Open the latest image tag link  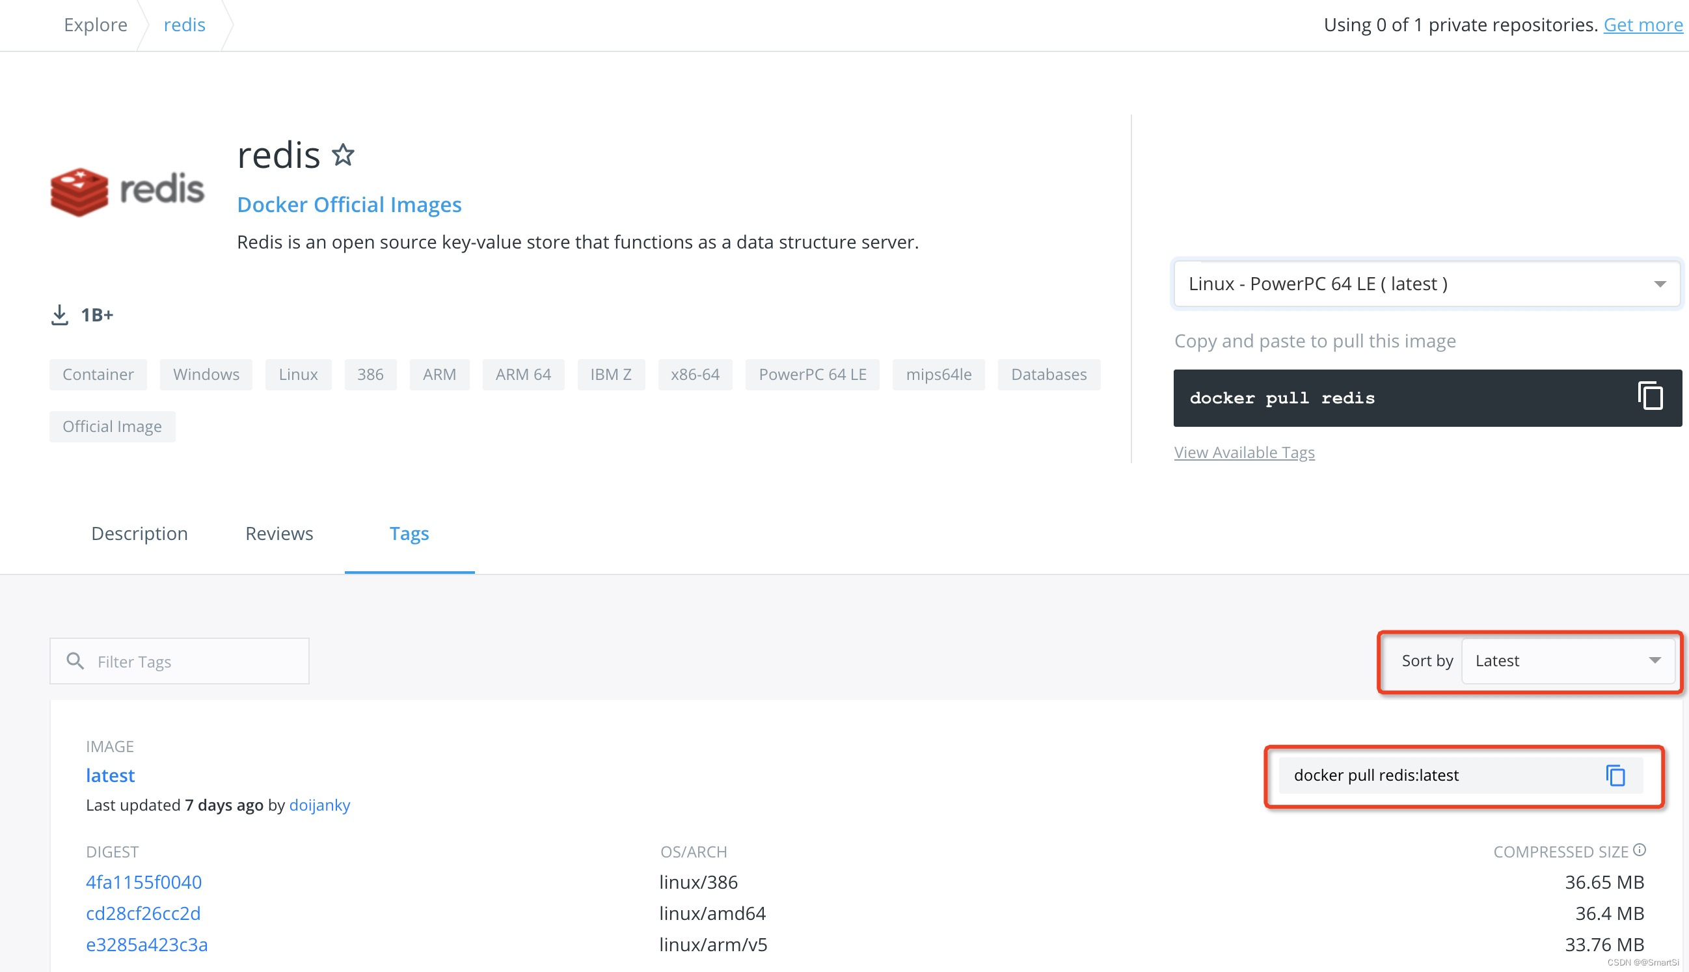pyautogui.click(x=110, y=775)
